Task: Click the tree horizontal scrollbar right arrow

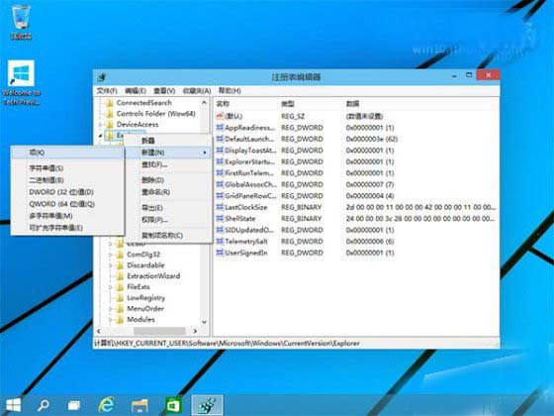Action: (195, 331)
